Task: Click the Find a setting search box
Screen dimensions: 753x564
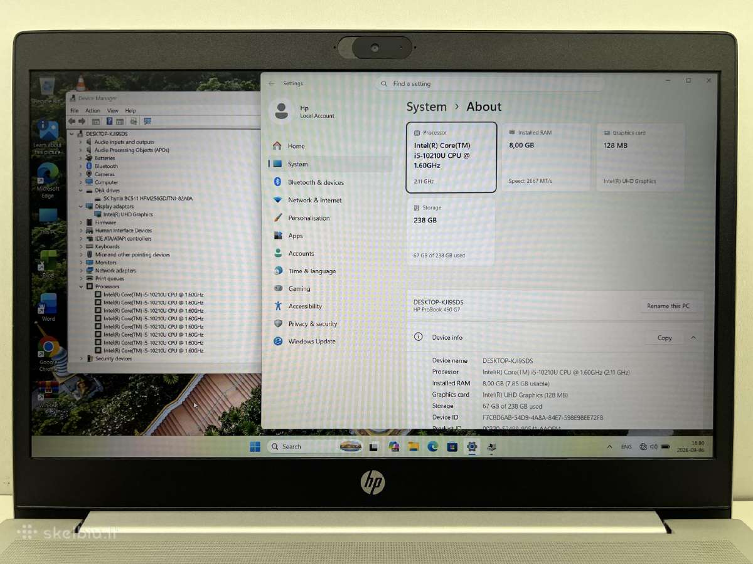Action: tap(489, 84)
